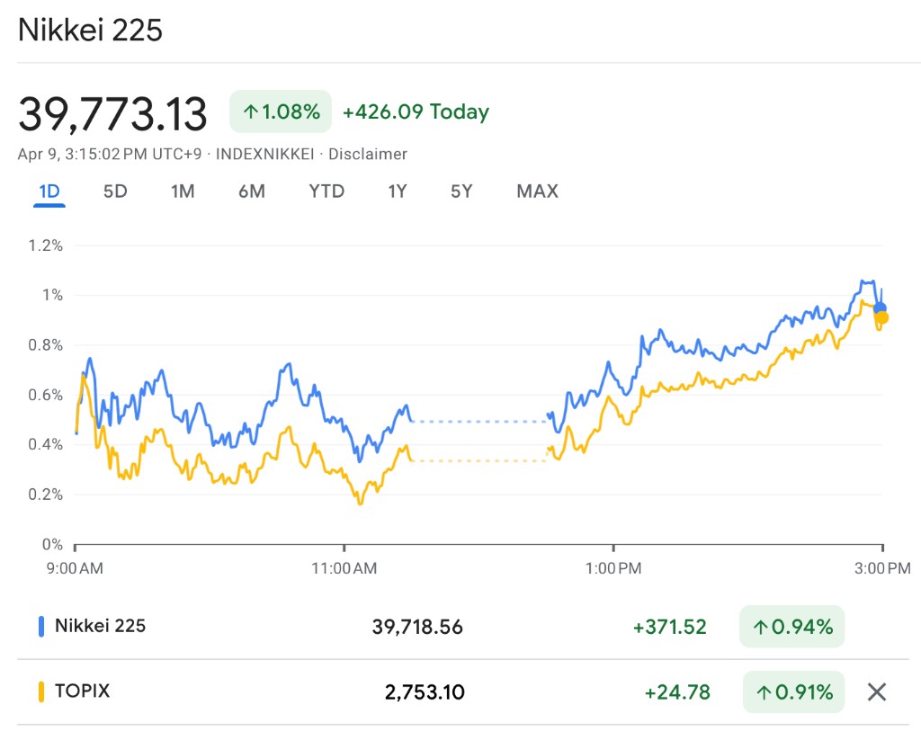Click the Nikkei 225 legend row name
Viewport: 921px width, 740px height.
point(100,626)
